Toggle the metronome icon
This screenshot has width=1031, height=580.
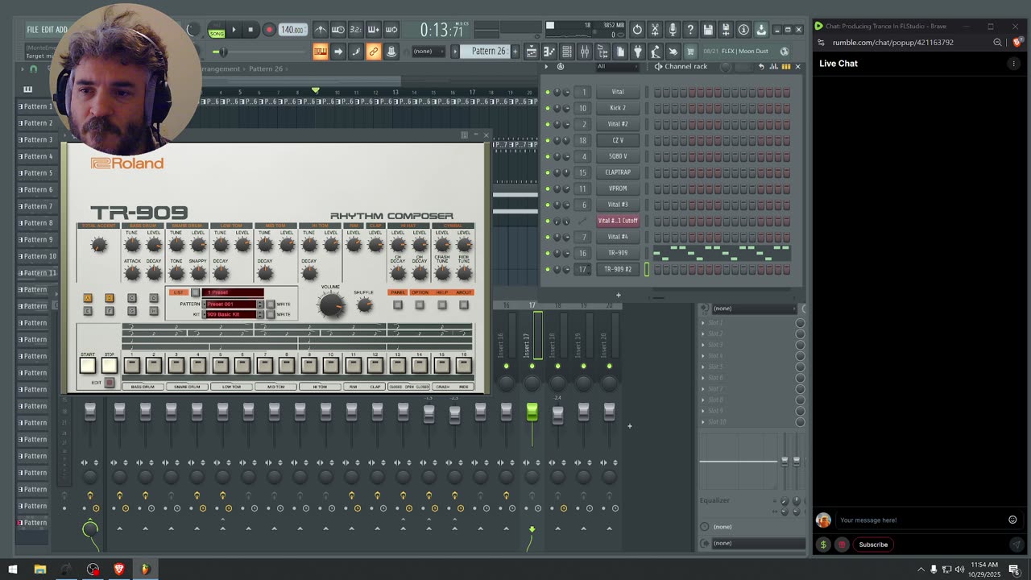tap(321, 30)
